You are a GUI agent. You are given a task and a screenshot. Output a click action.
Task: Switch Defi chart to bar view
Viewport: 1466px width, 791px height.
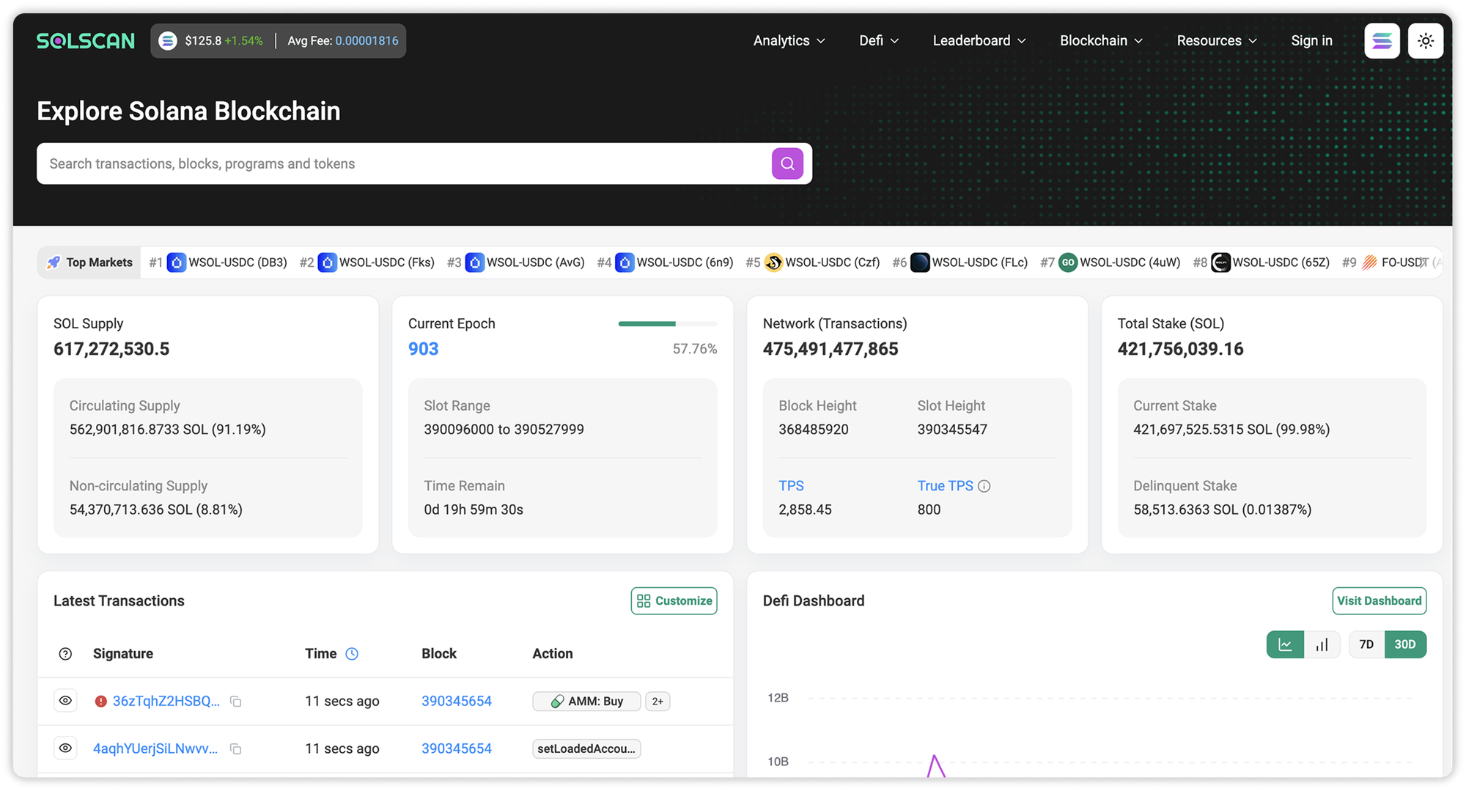1322,644
